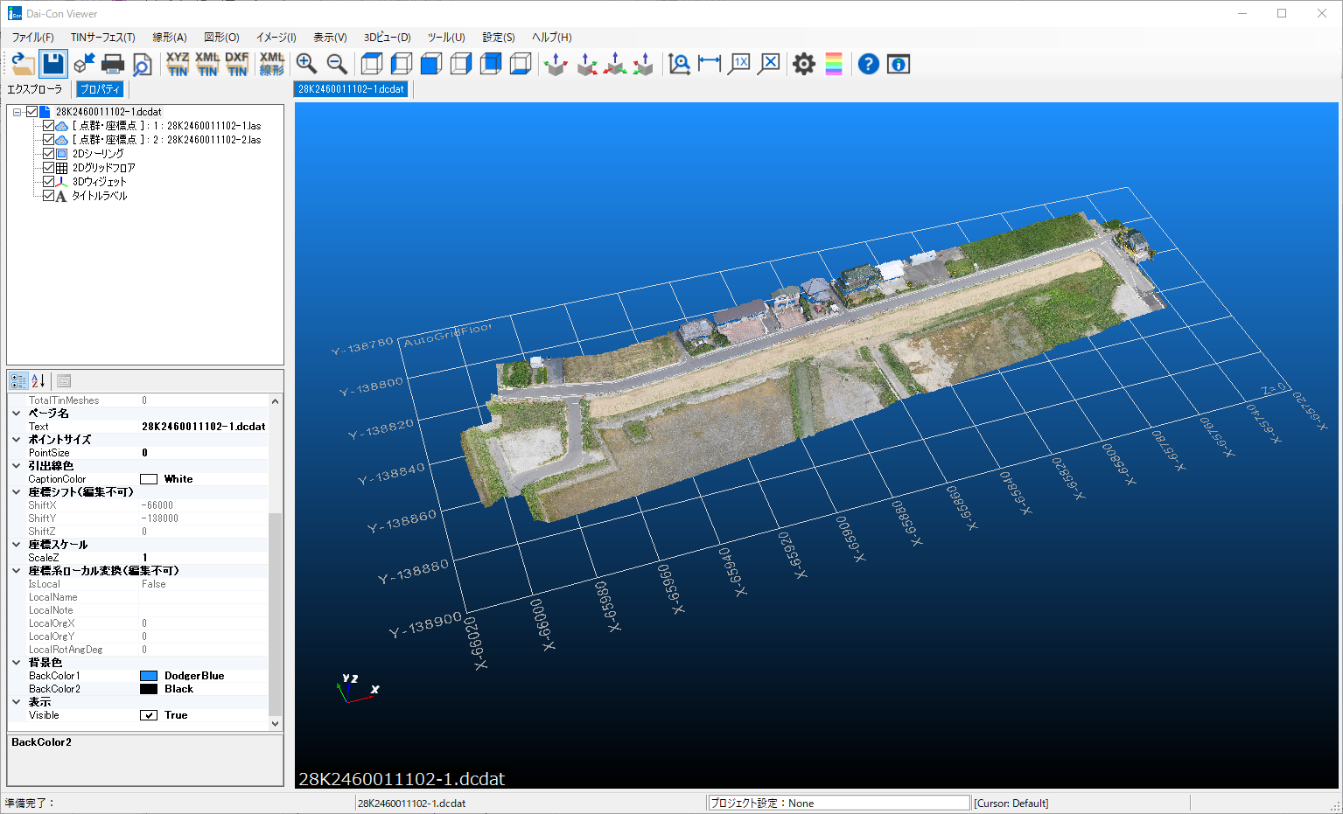Click the rainbow color gradient icon
Image resolution: width=1343 pixels, height=814 pixels.
click(x=833, y=64)
